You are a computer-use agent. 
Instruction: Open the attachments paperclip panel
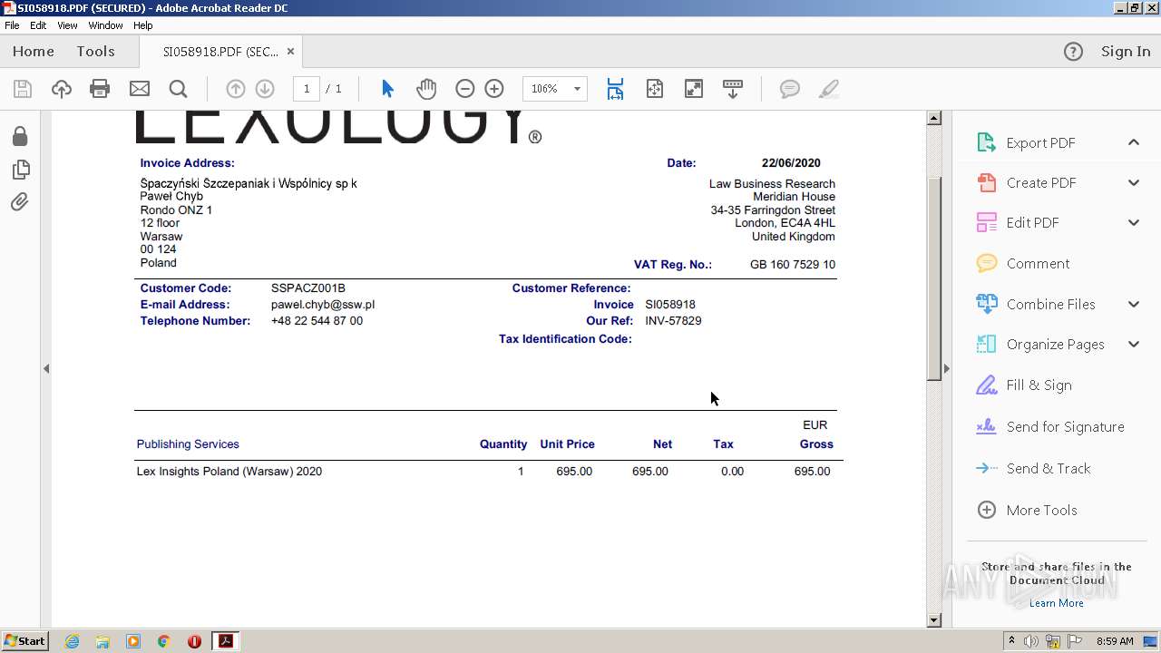pos(20,201)
